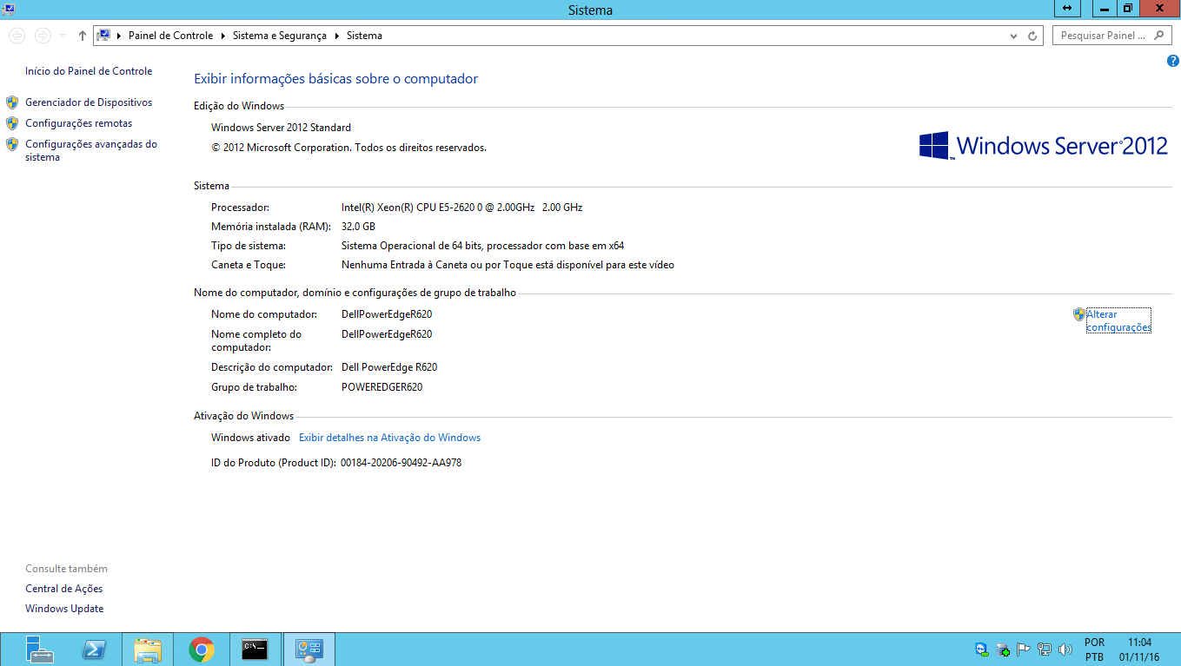Open Exibir detalhes na Ativação do Windows
This screenshot has height=666, width=1181.
click(390, 438)
